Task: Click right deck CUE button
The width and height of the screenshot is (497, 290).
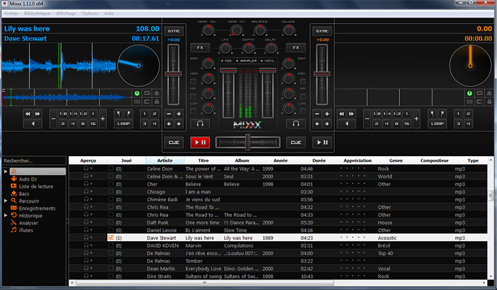Action: pos(296,143)
